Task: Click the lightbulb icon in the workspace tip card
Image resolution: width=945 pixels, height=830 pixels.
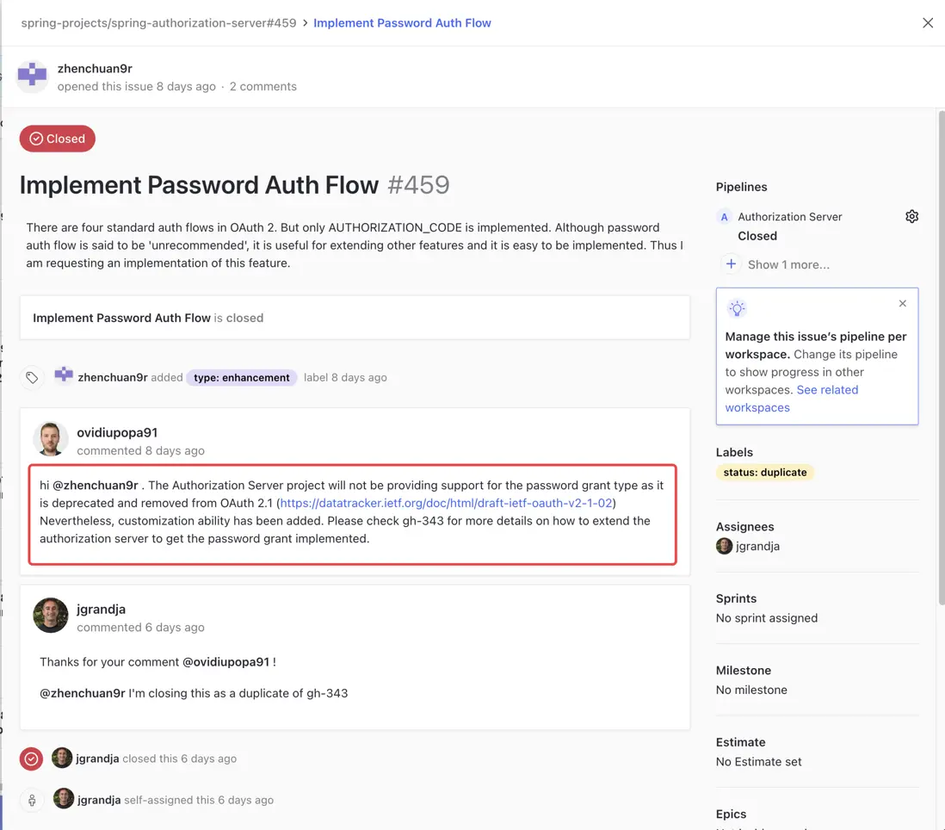Action: 737,307
